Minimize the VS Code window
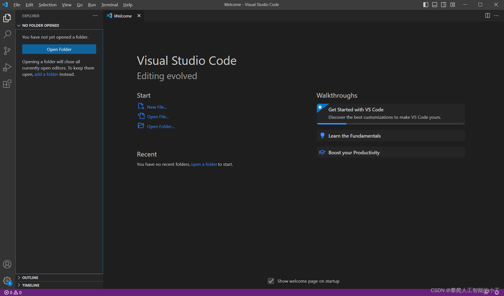The width and height of the screenshot is (504, 296). (465, 5)
